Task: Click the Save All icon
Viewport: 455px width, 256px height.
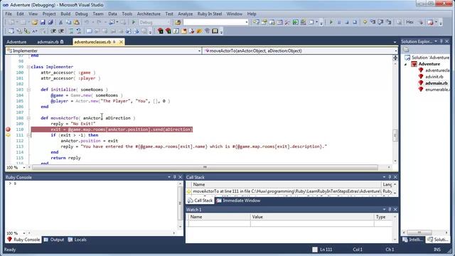Action: tap(50, 22)
